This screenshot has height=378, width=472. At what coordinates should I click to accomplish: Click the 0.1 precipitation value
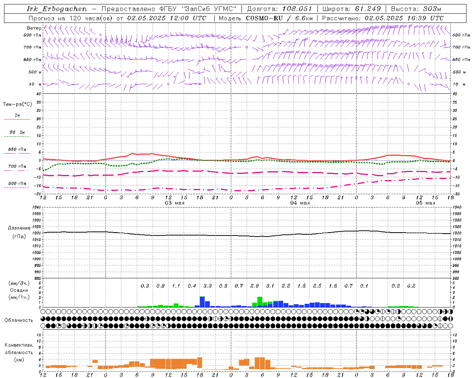pyautogui.click(x=364, y=286)
